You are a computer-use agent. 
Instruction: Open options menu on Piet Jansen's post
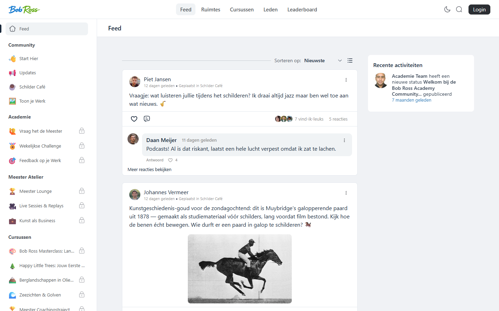tap(346, 80)
